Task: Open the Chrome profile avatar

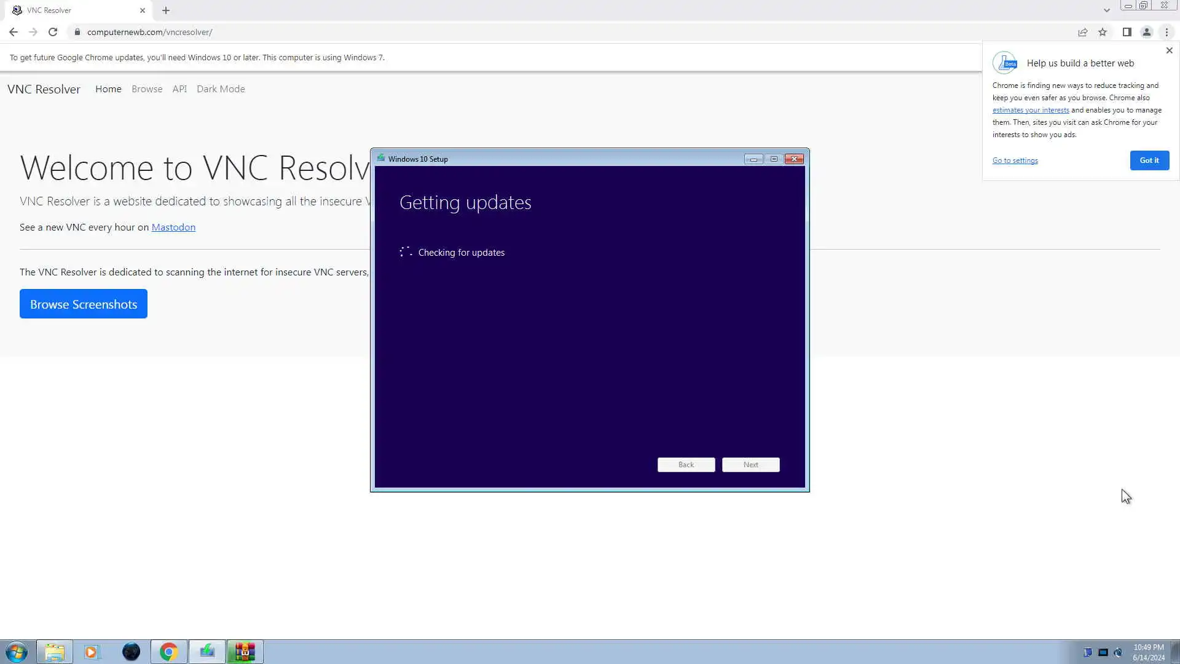Action: pos(1146,32)
